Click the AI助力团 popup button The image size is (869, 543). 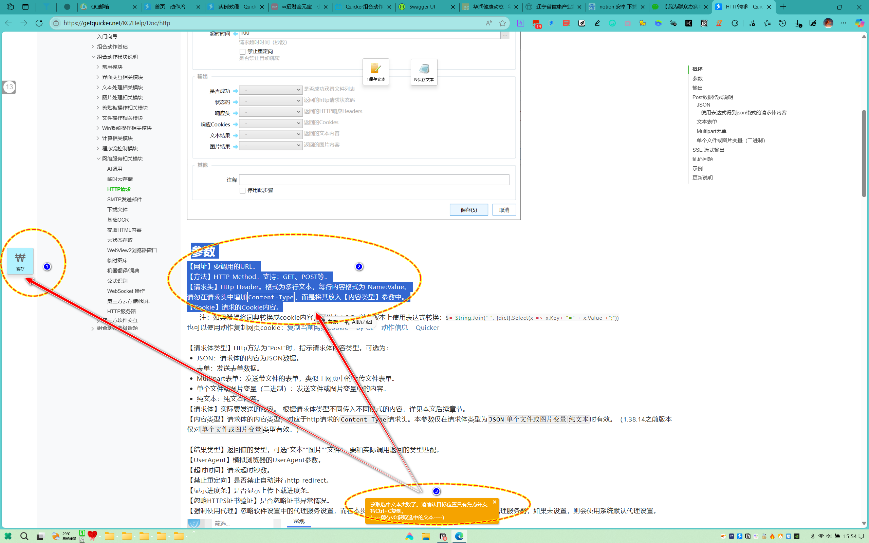tap(358, 322)
